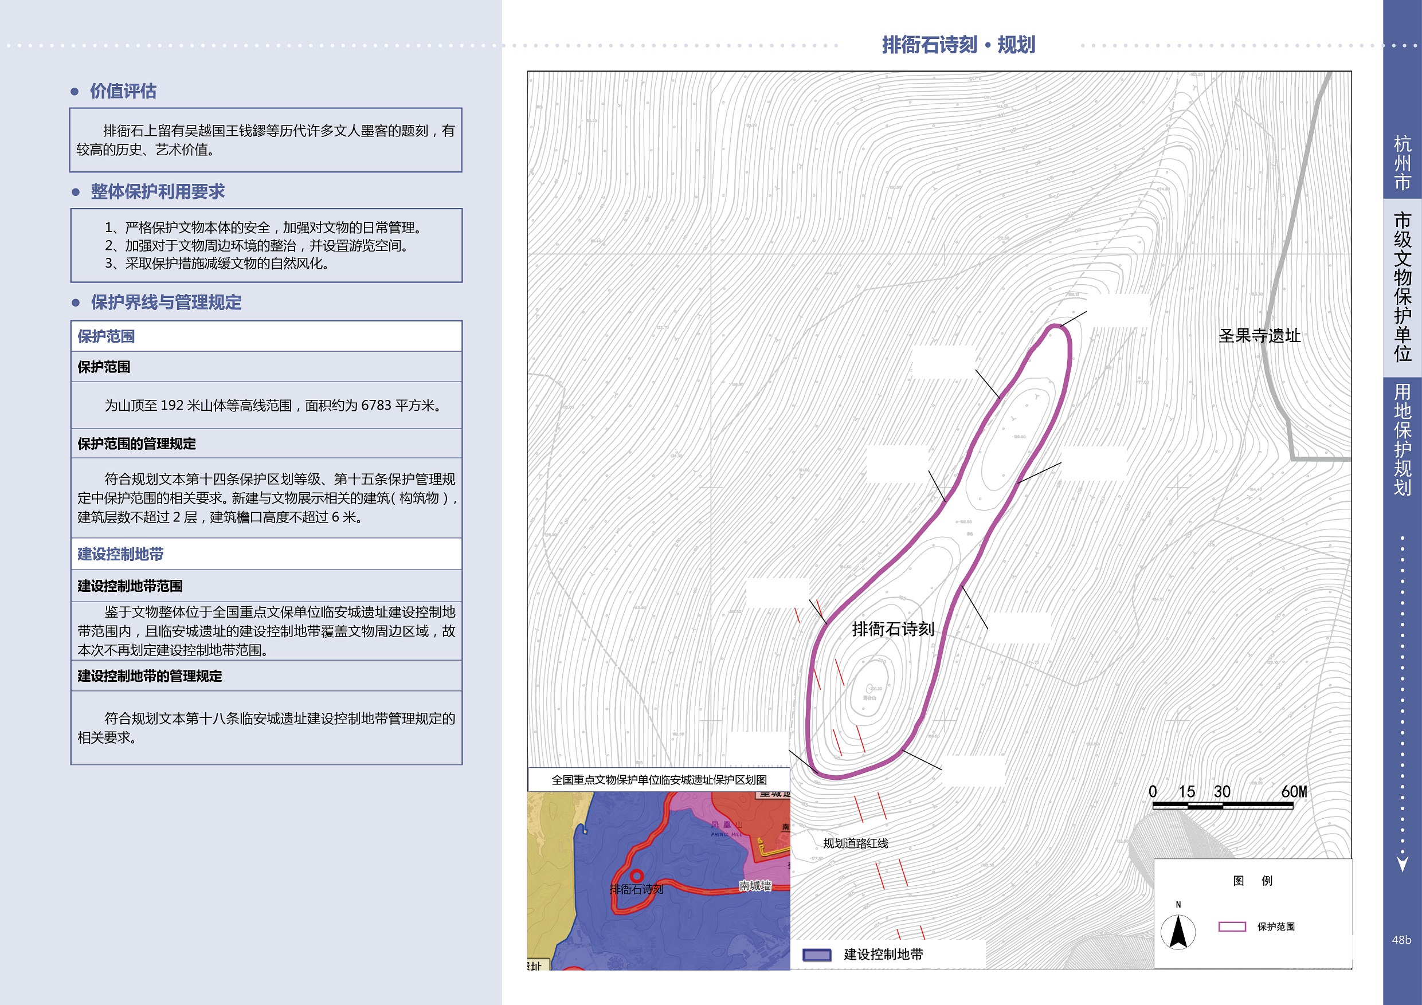The width and height of the screenshot is (1422, 1005).
Task: Click the blue 建设控制地带 color swatch
Action: tap(816, 954)
